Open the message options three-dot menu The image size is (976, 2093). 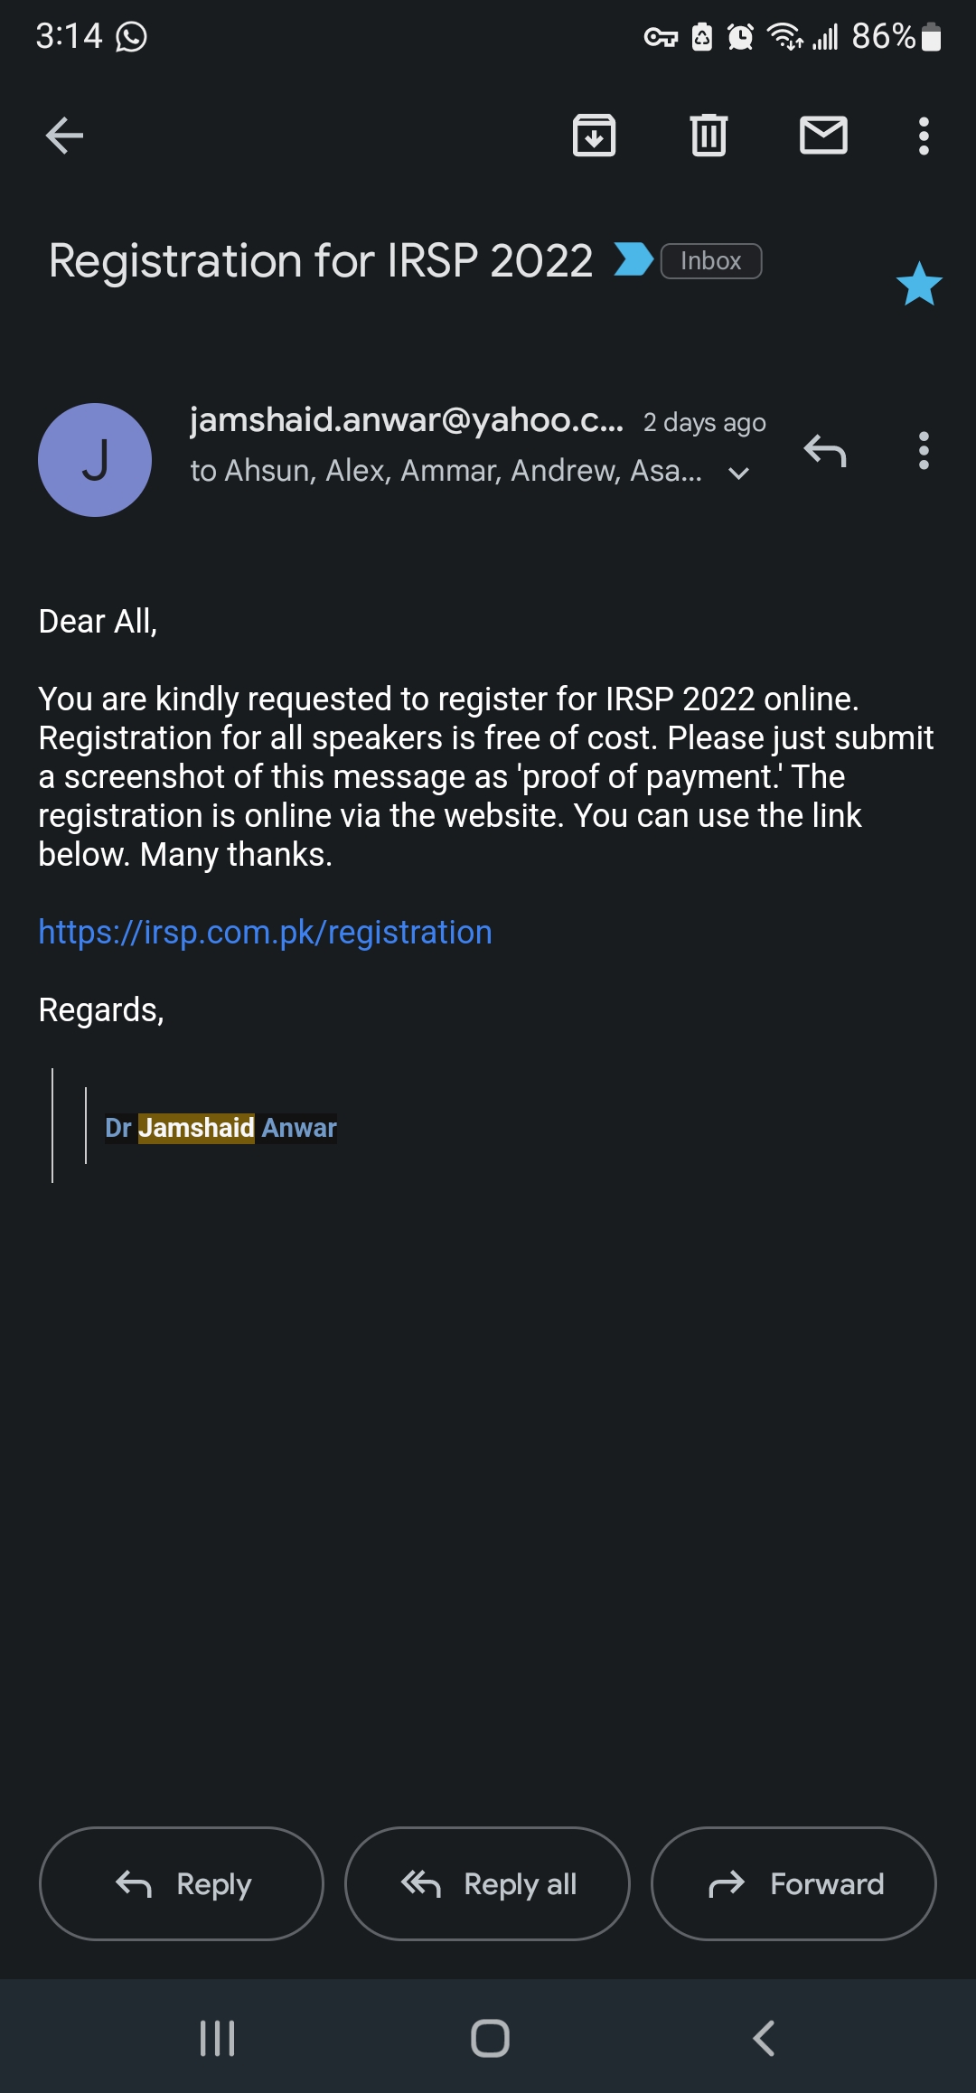923,450
